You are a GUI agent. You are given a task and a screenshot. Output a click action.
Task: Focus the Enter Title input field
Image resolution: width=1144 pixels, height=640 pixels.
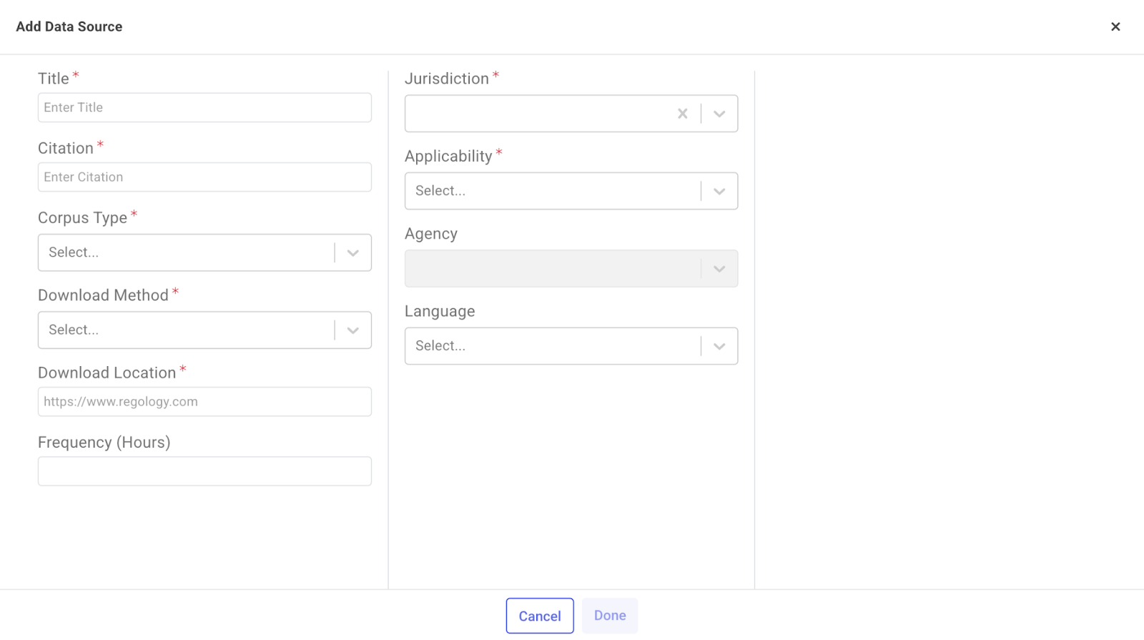click(x=204, y=107)
